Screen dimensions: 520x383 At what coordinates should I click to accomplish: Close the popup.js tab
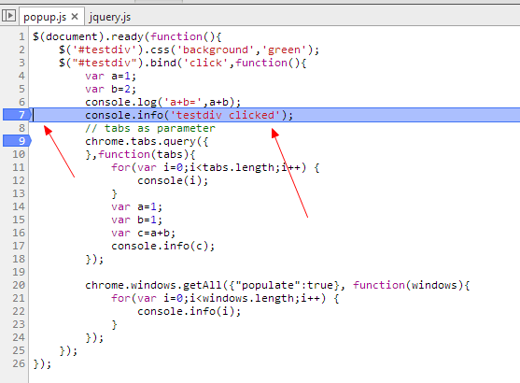pos(75,16)
